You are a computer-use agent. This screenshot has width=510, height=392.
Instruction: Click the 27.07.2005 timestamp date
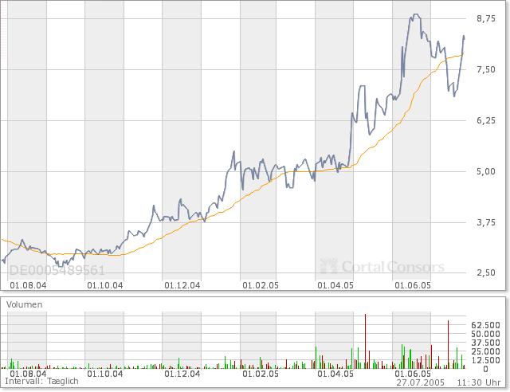point(420,382)
